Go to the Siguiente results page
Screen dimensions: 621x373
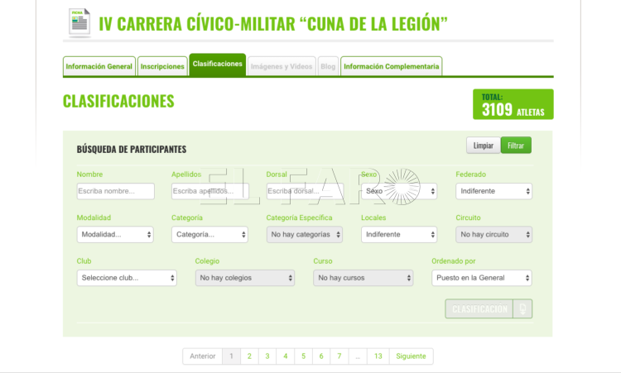[x=411, y=356]
